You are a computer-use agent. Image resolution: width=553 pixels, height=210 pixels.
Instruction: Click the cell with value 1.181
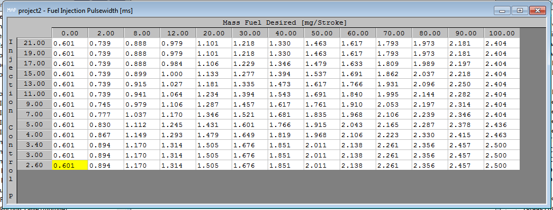click(214, 84)
